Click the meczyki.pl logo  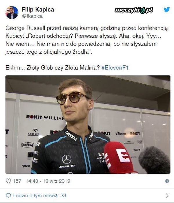pyautogui.click(x=134, y=10)
